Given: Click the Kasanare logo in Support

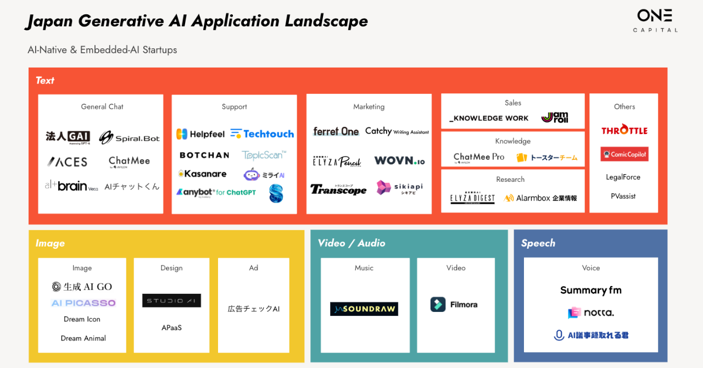Looking at the screenshot, I should [x=203, y=173].
